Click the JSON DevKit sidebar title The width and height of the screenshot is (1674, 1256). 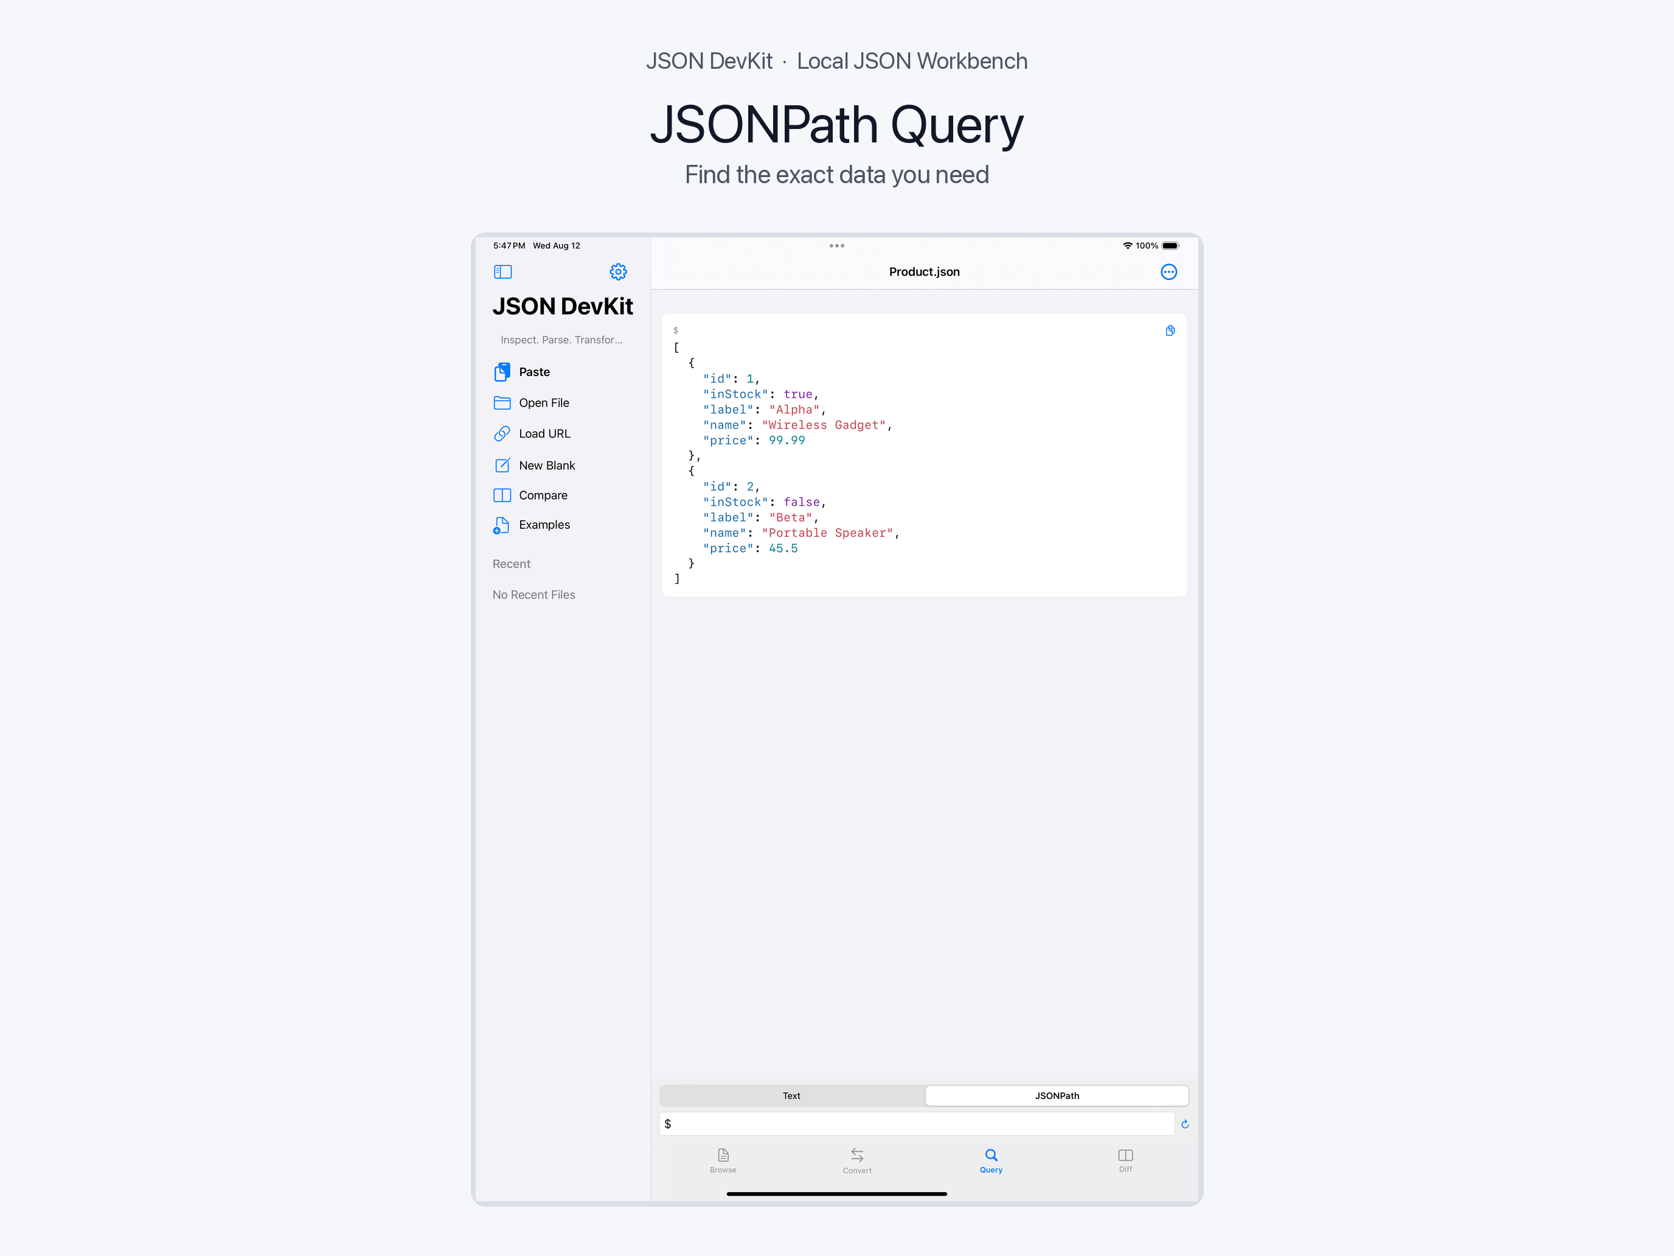(562, 307)
